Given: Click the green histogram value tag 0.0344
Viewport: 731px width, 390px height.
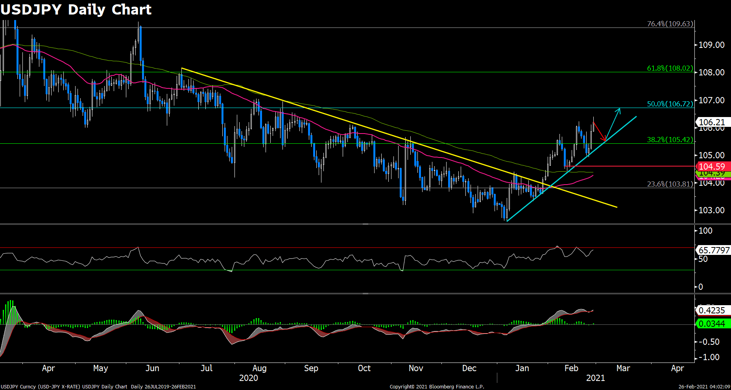Looking at the screenshot, I should (713, 324).
